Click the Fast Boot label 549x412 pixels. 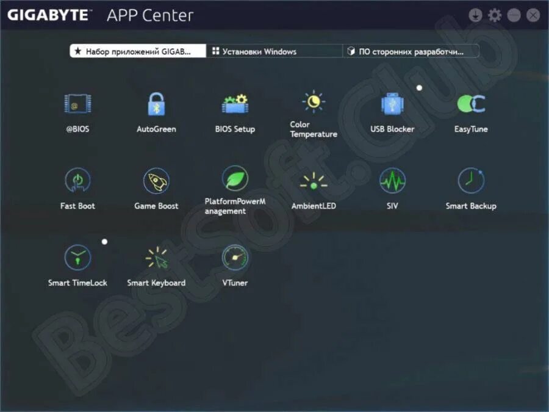click(77, 206)
